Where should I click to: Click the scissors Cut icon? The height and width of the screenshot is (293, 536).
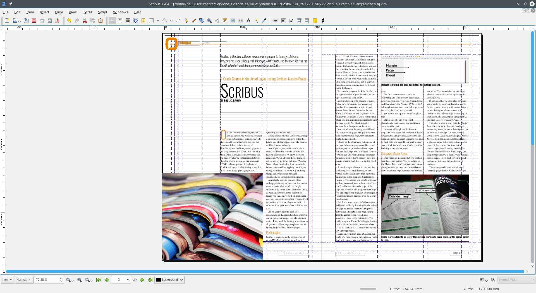[x=85, y=21]
